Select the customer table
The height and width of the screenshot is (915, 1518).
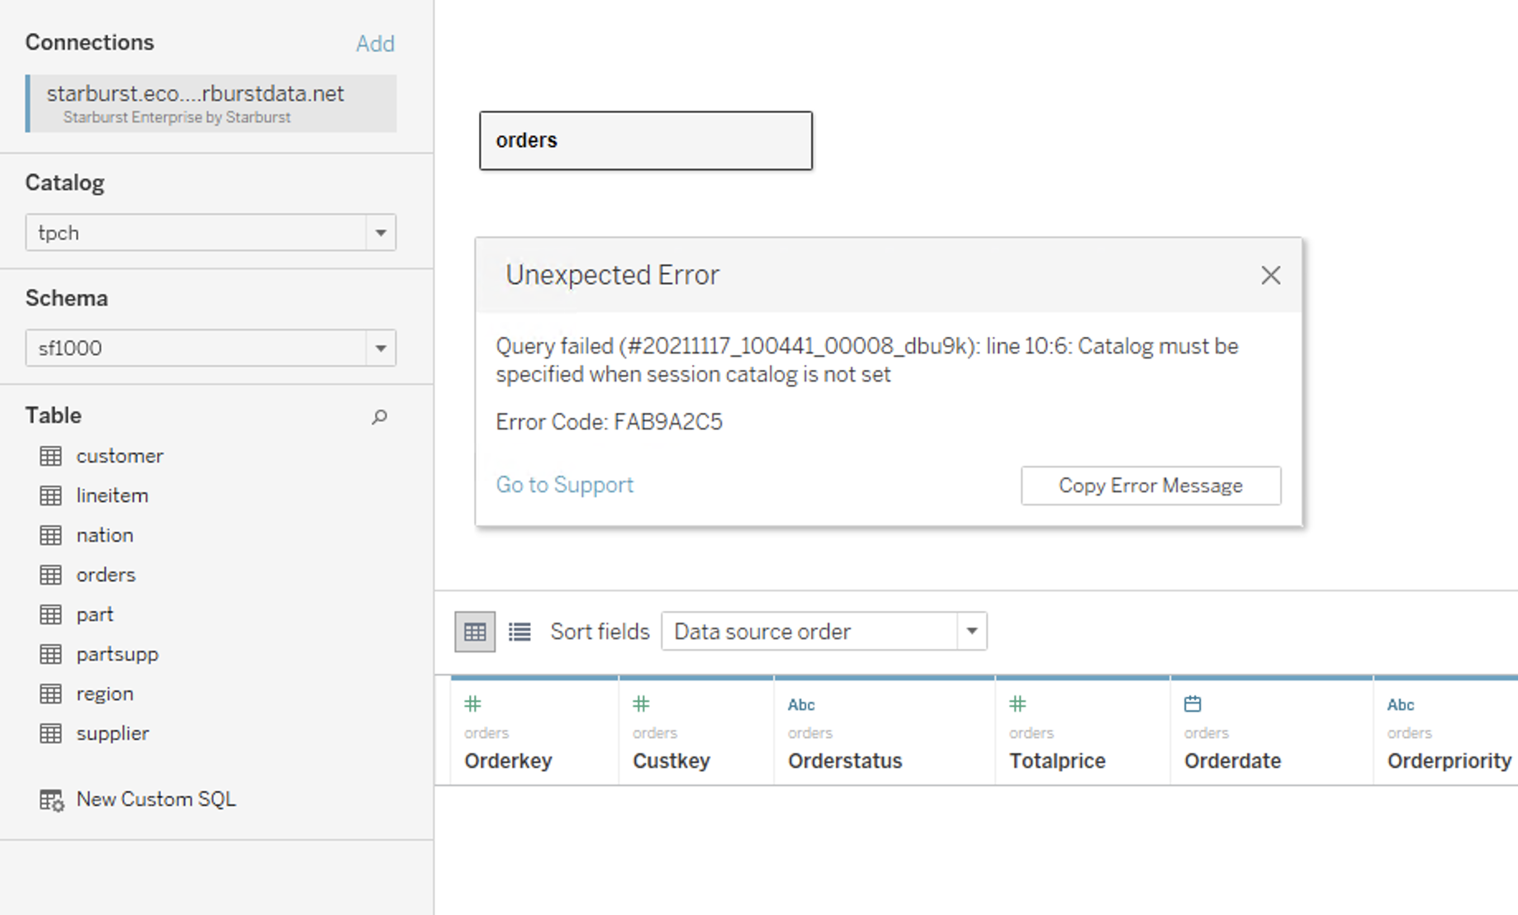click(120, 455)
